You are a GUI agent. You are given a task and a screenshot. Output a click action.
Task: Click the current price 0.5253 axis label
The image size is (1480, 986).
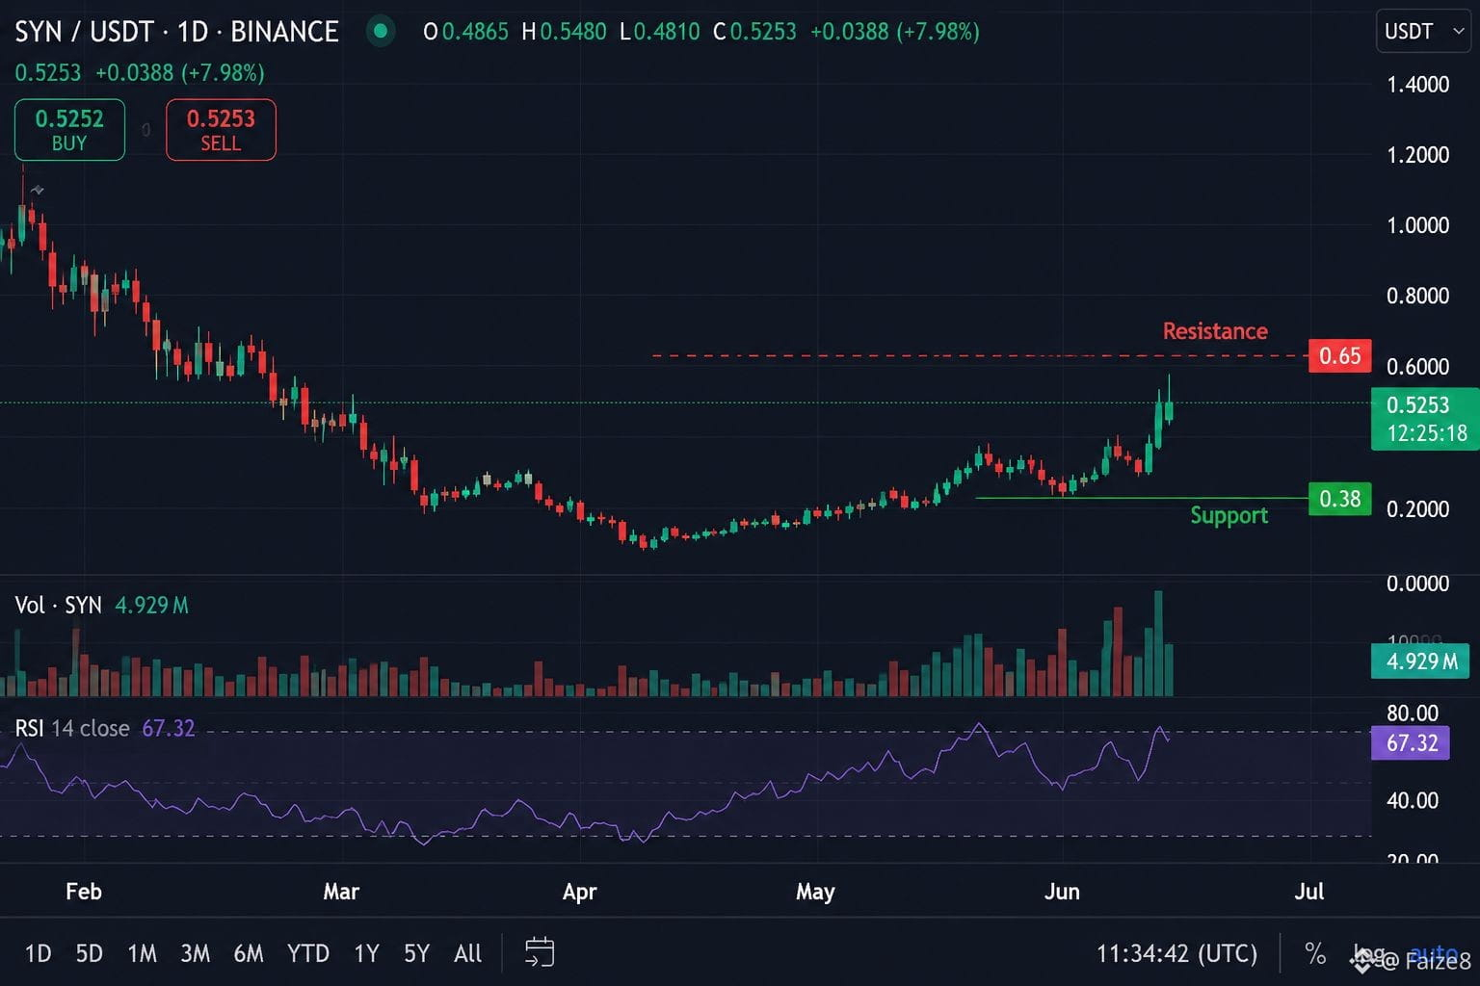click(1425, 419)
